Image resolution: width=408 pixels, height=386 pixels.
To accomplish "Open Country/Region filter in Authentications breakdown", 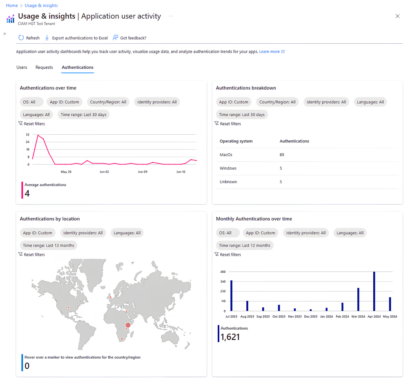I will (x=277, y=102).
